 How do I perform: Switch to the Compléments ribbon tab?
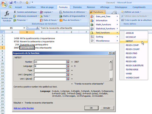pyautogui.click(x=139, y=7)
